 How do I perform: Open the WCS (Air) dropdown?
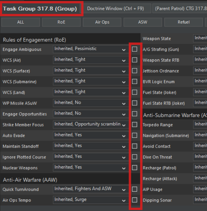pyautogui.click(x=91, y=60)
